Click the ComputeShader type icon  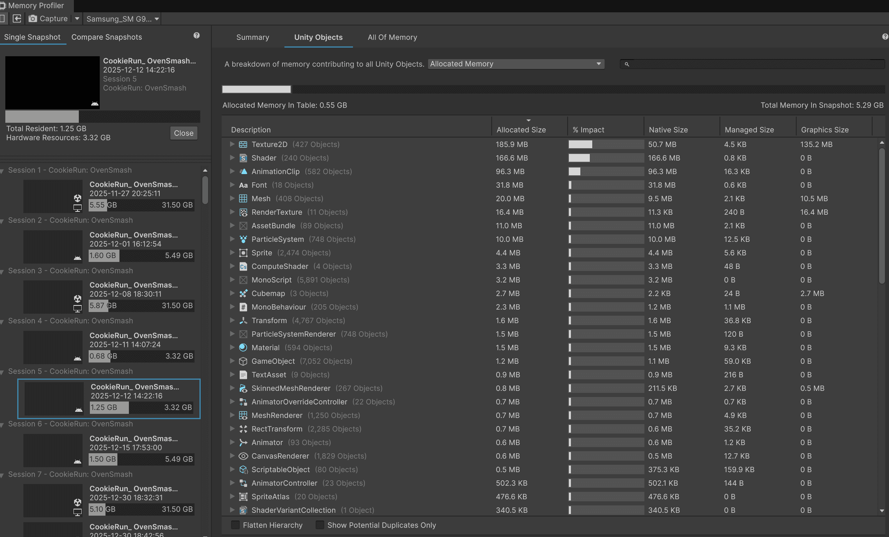pyautogui.click(x=243, y=266)
